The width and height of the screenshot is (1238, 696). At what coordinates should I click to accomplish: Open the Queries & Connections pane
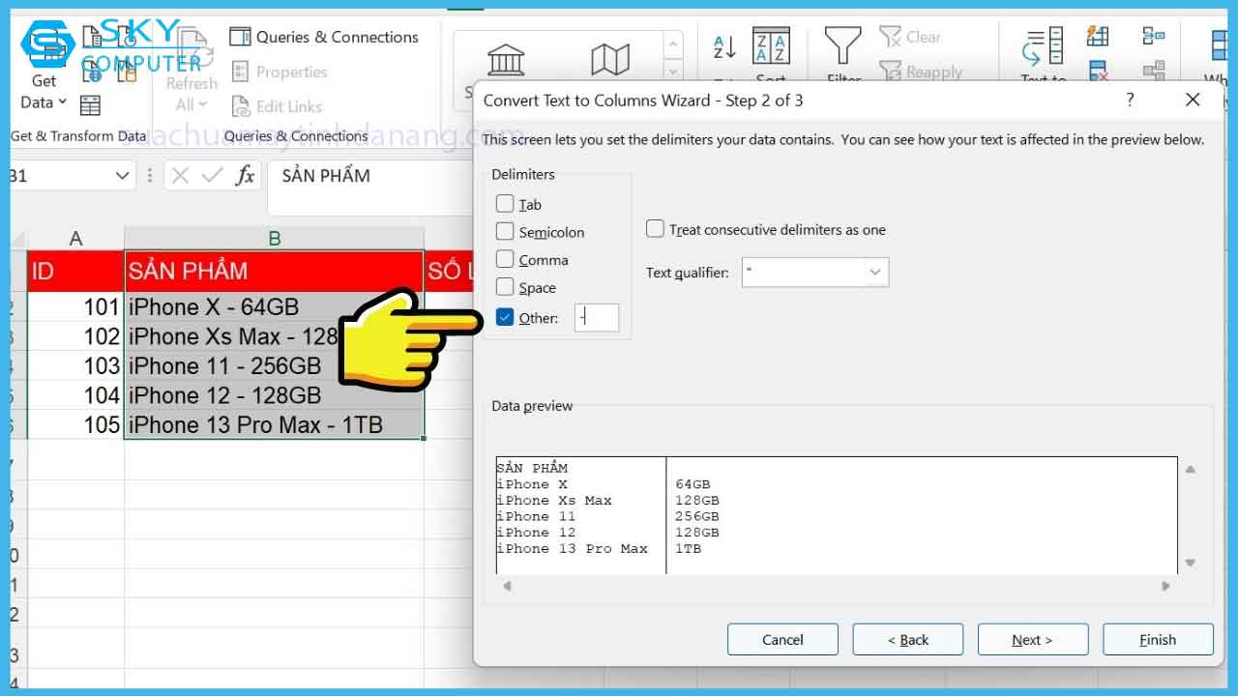click(x=324, y=37)
